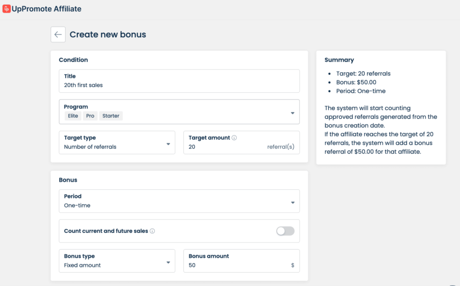Image resolution: width=460 pixels, height=286 pixels.
Task: Select the Starter program tag
Action: (111, 116)
